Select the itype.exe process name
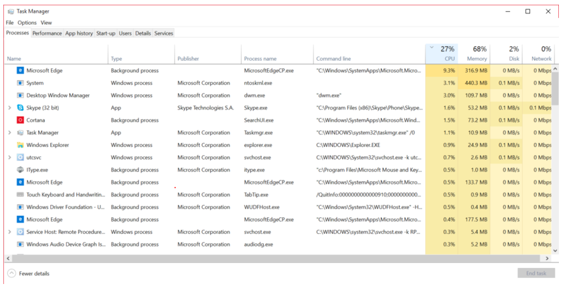Screen dimensions: 579x286 pyautogui.click(x=254, y=170)
